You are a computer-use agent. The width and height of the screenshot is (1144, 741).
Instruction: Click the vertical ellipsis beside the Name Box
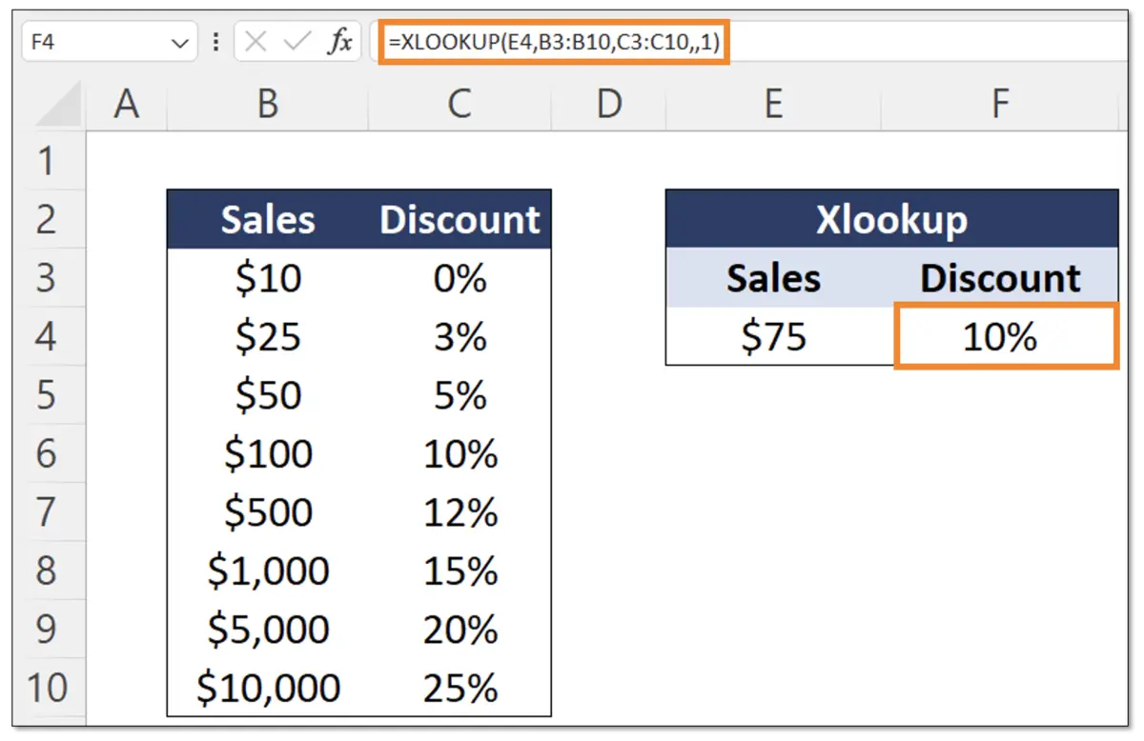[x=215, y=41]
